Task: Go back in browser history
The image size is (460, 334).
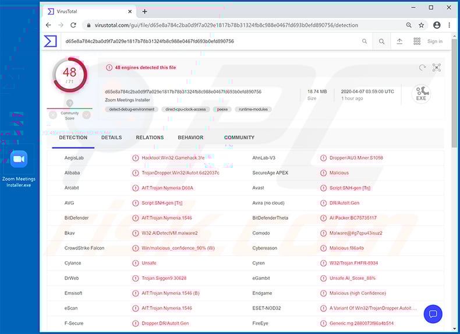Action: tap(48, 25)
